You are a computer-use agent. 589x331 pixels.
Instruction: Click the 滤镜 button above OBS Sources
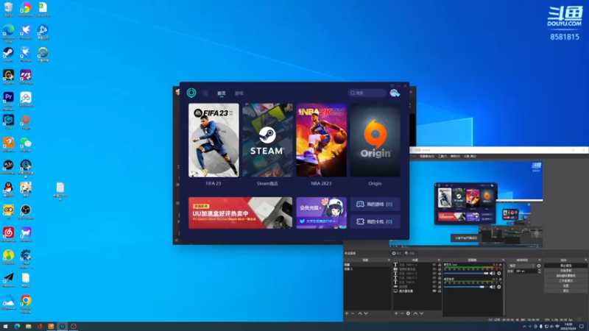[x=410, y=253]
